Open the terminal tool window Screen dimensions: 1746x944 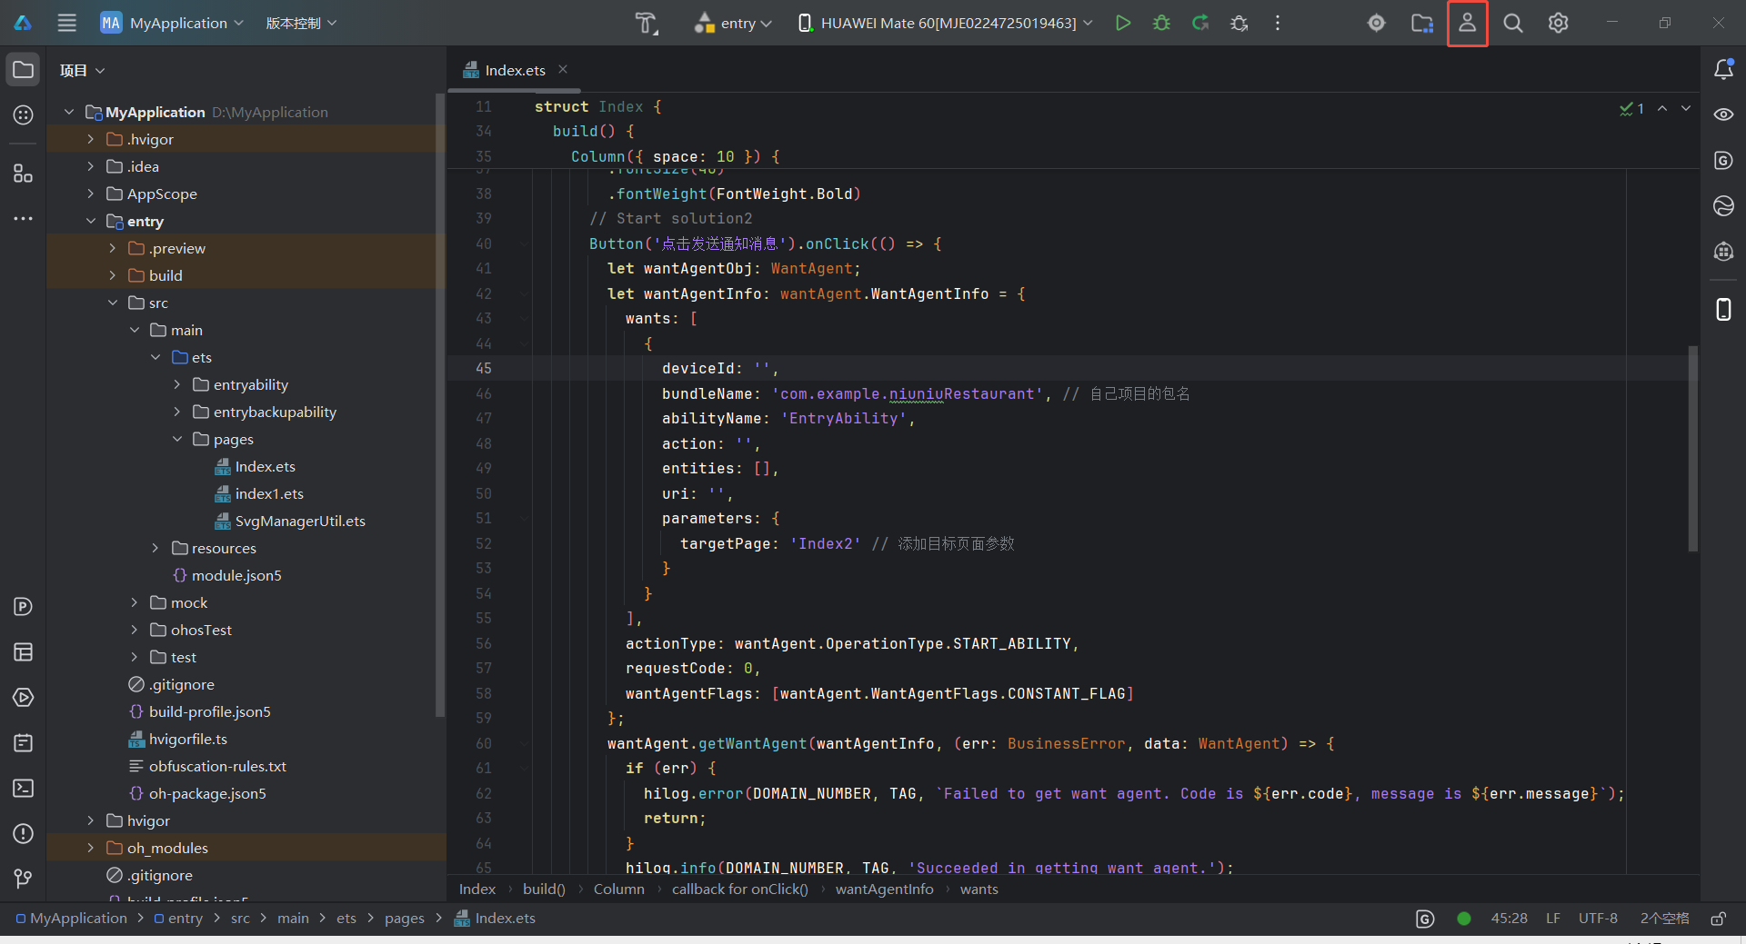(x=24, y=788)
